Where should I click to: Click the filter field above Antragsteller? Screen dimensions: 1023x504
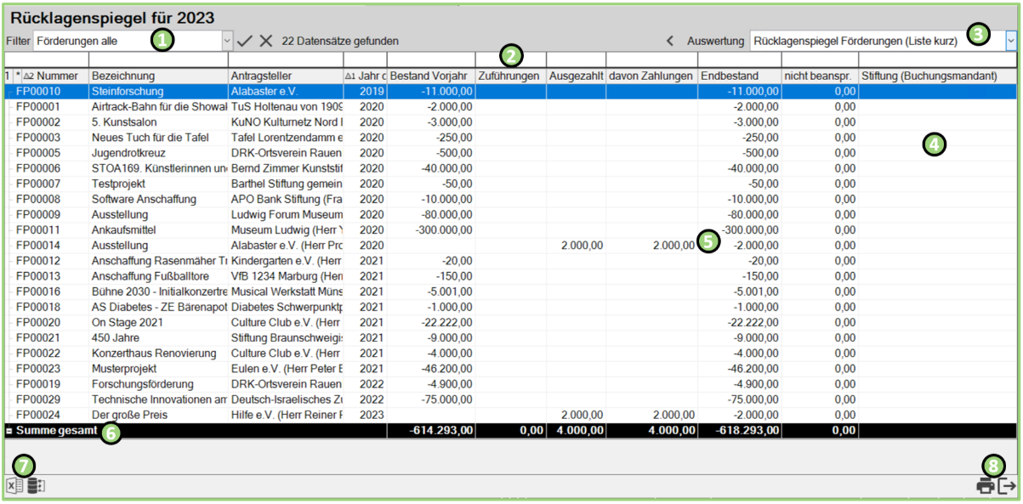(x=286, y=60)
